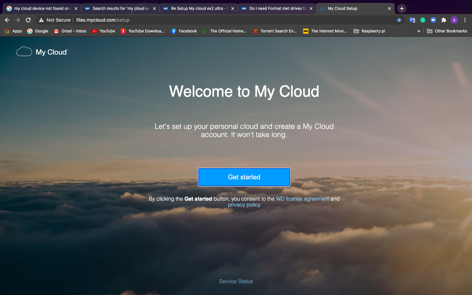
Task: Go back to the previous page
Action: (7, 20)
